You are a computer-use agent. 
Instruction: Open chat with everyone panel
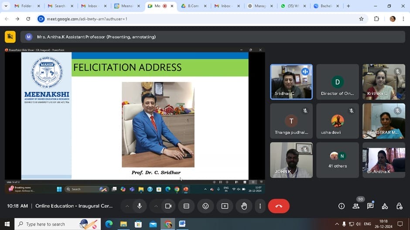370,206
